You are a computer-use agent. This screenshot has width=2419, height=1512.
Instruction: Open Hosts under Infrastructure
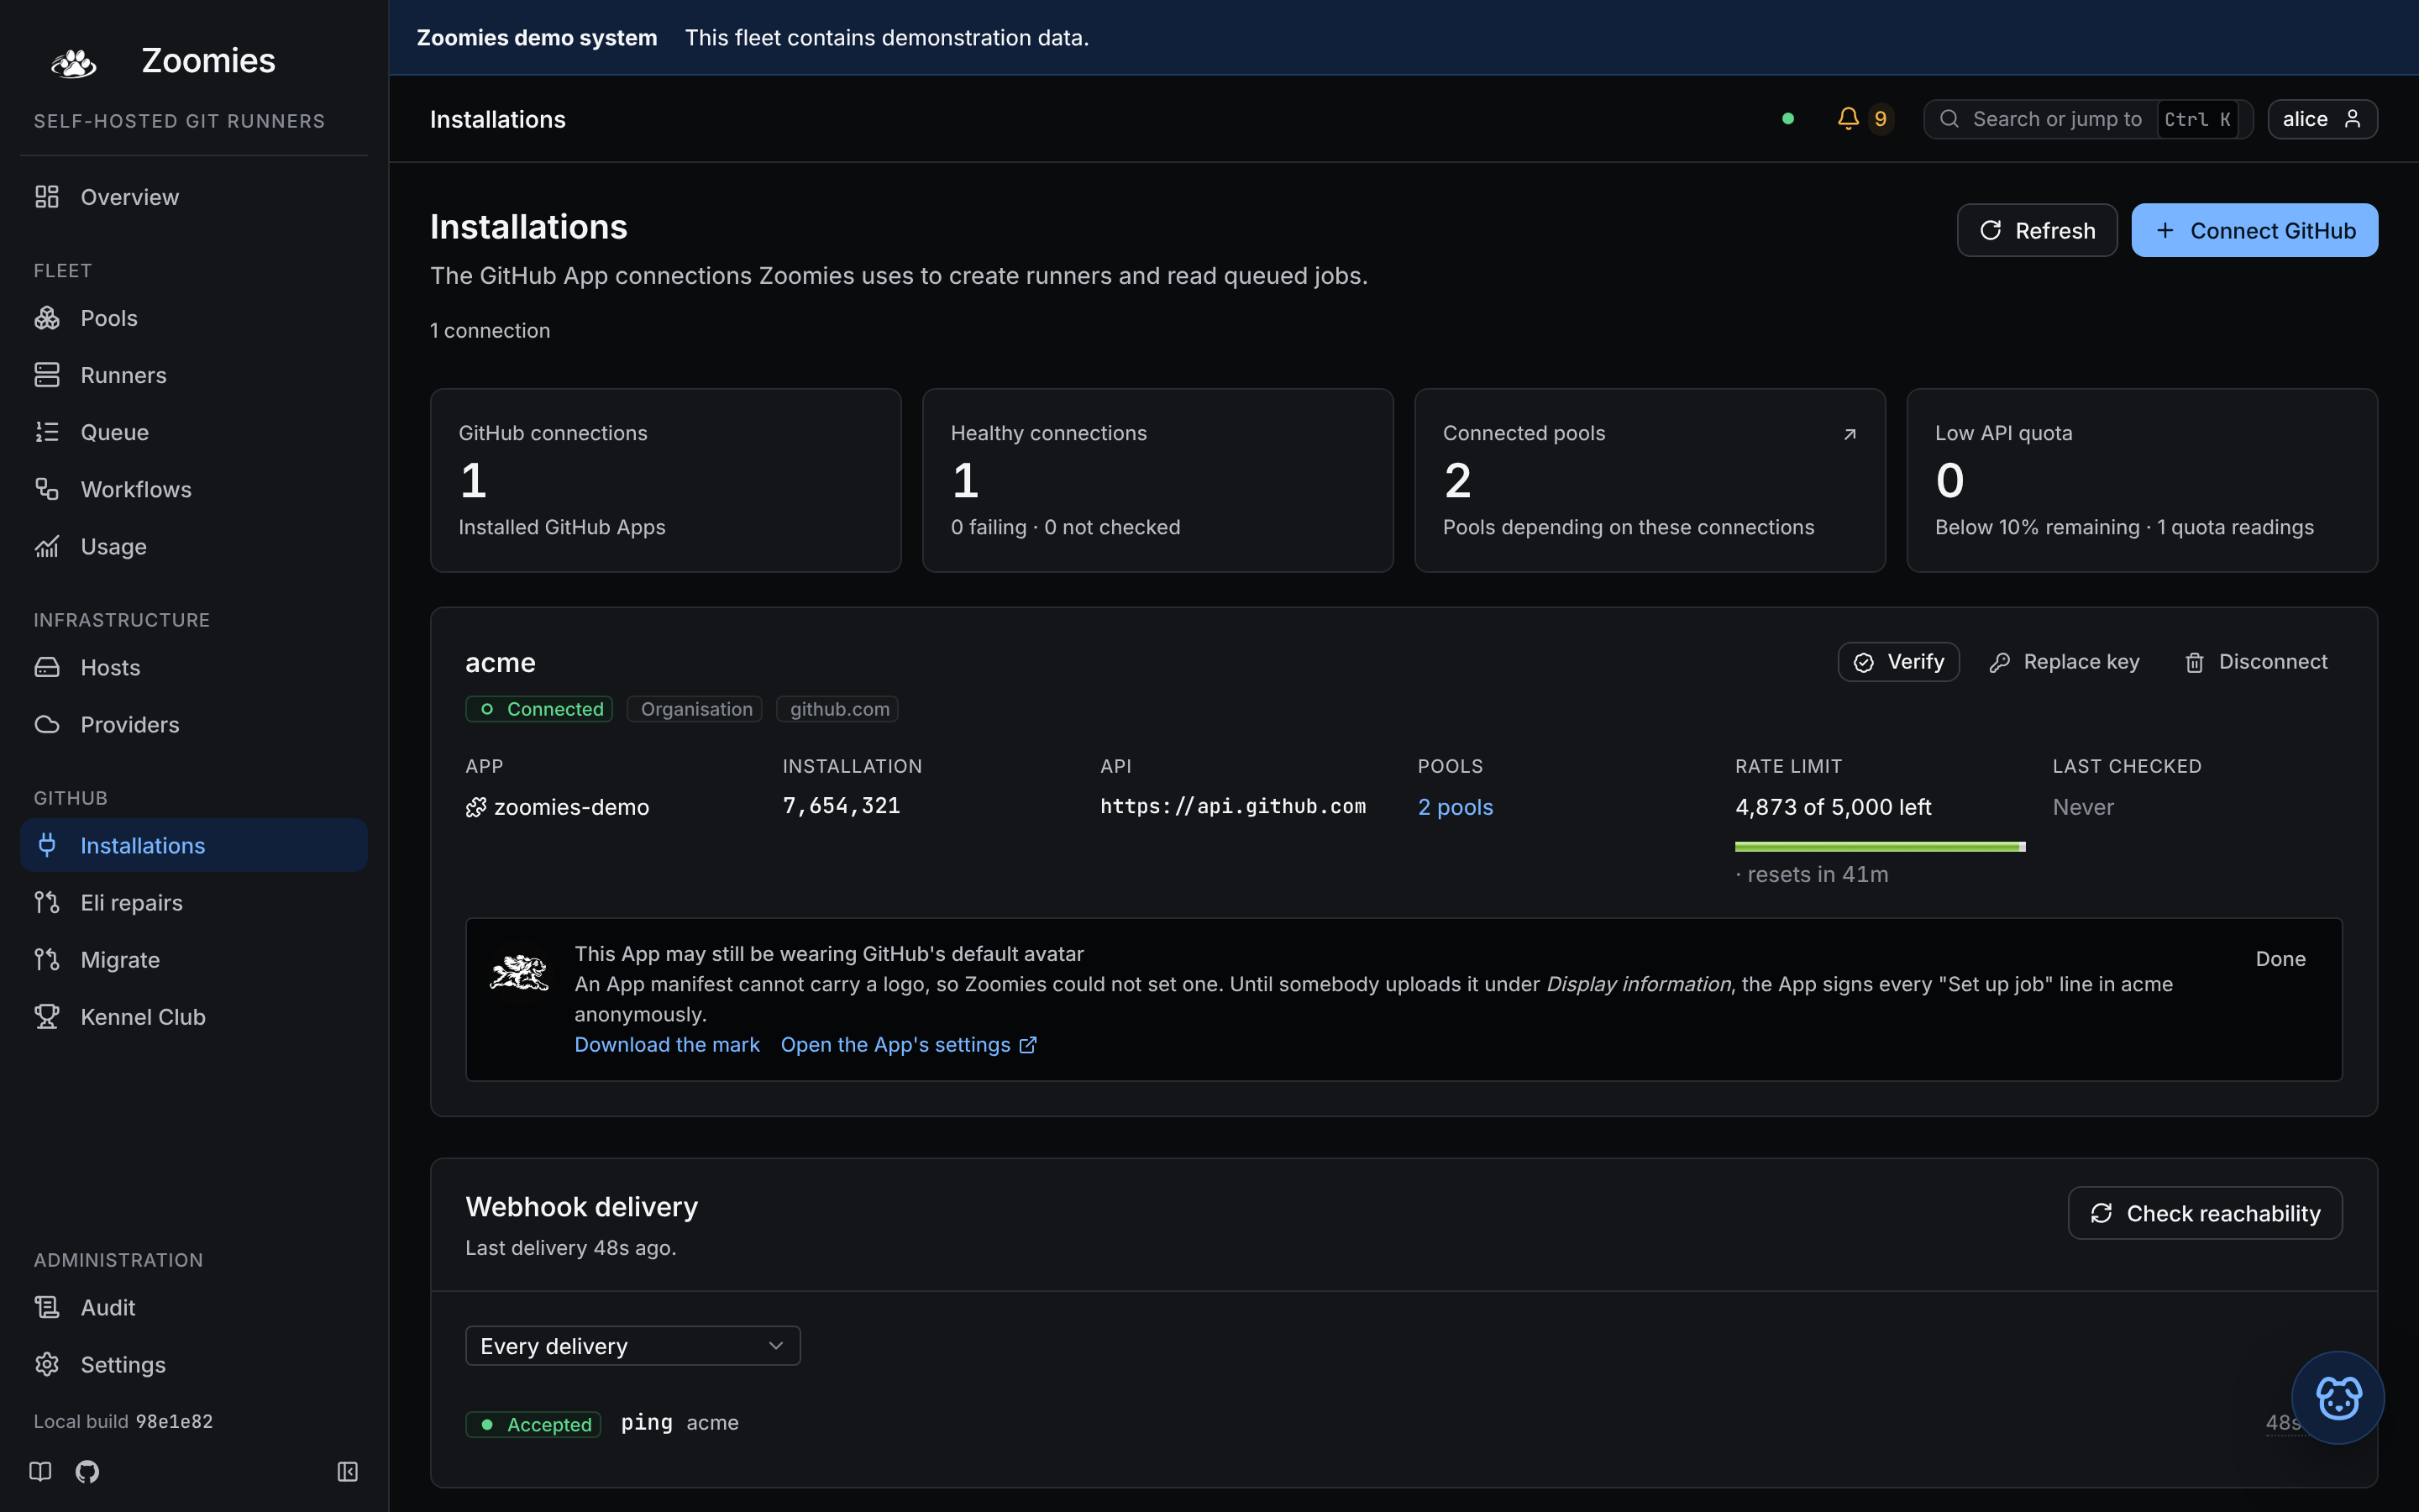coord(194,667)
